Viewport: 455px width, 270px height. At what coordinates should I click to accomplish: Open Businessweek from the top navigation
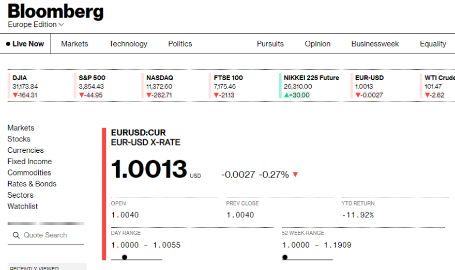tap(375, 44)
